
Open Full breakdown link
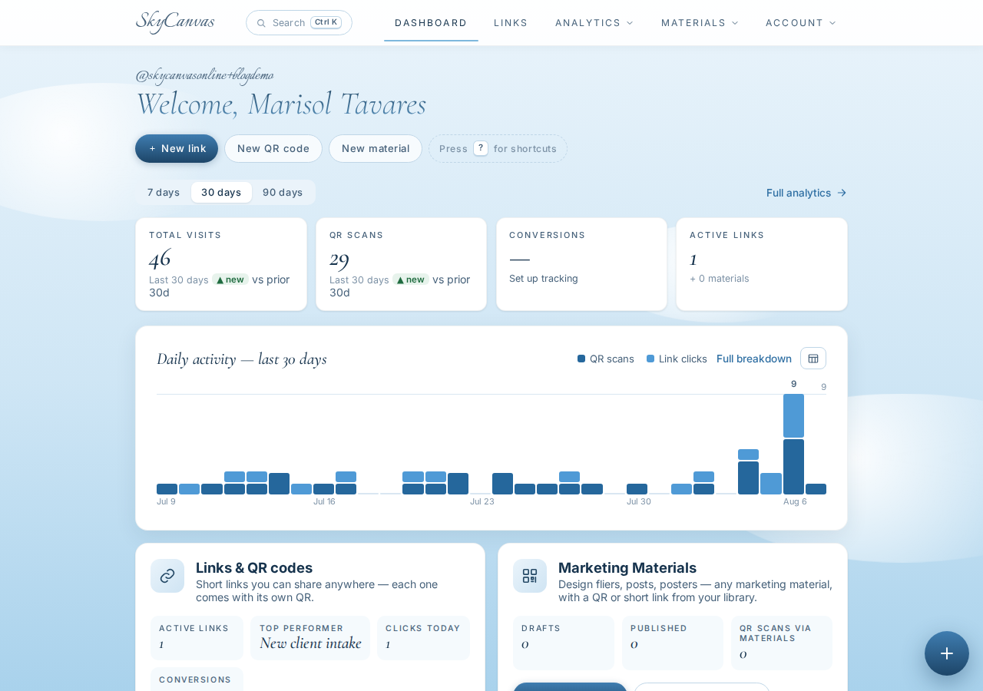pyautogui.click(x=754, y=359)
